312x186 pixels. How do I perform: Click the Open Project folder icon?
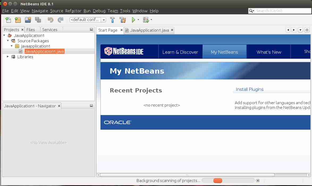(28, 20)
